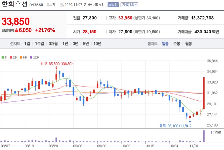
Task: Click the red 20-day moving average legend swatch
Action: [x=11, y=57]
